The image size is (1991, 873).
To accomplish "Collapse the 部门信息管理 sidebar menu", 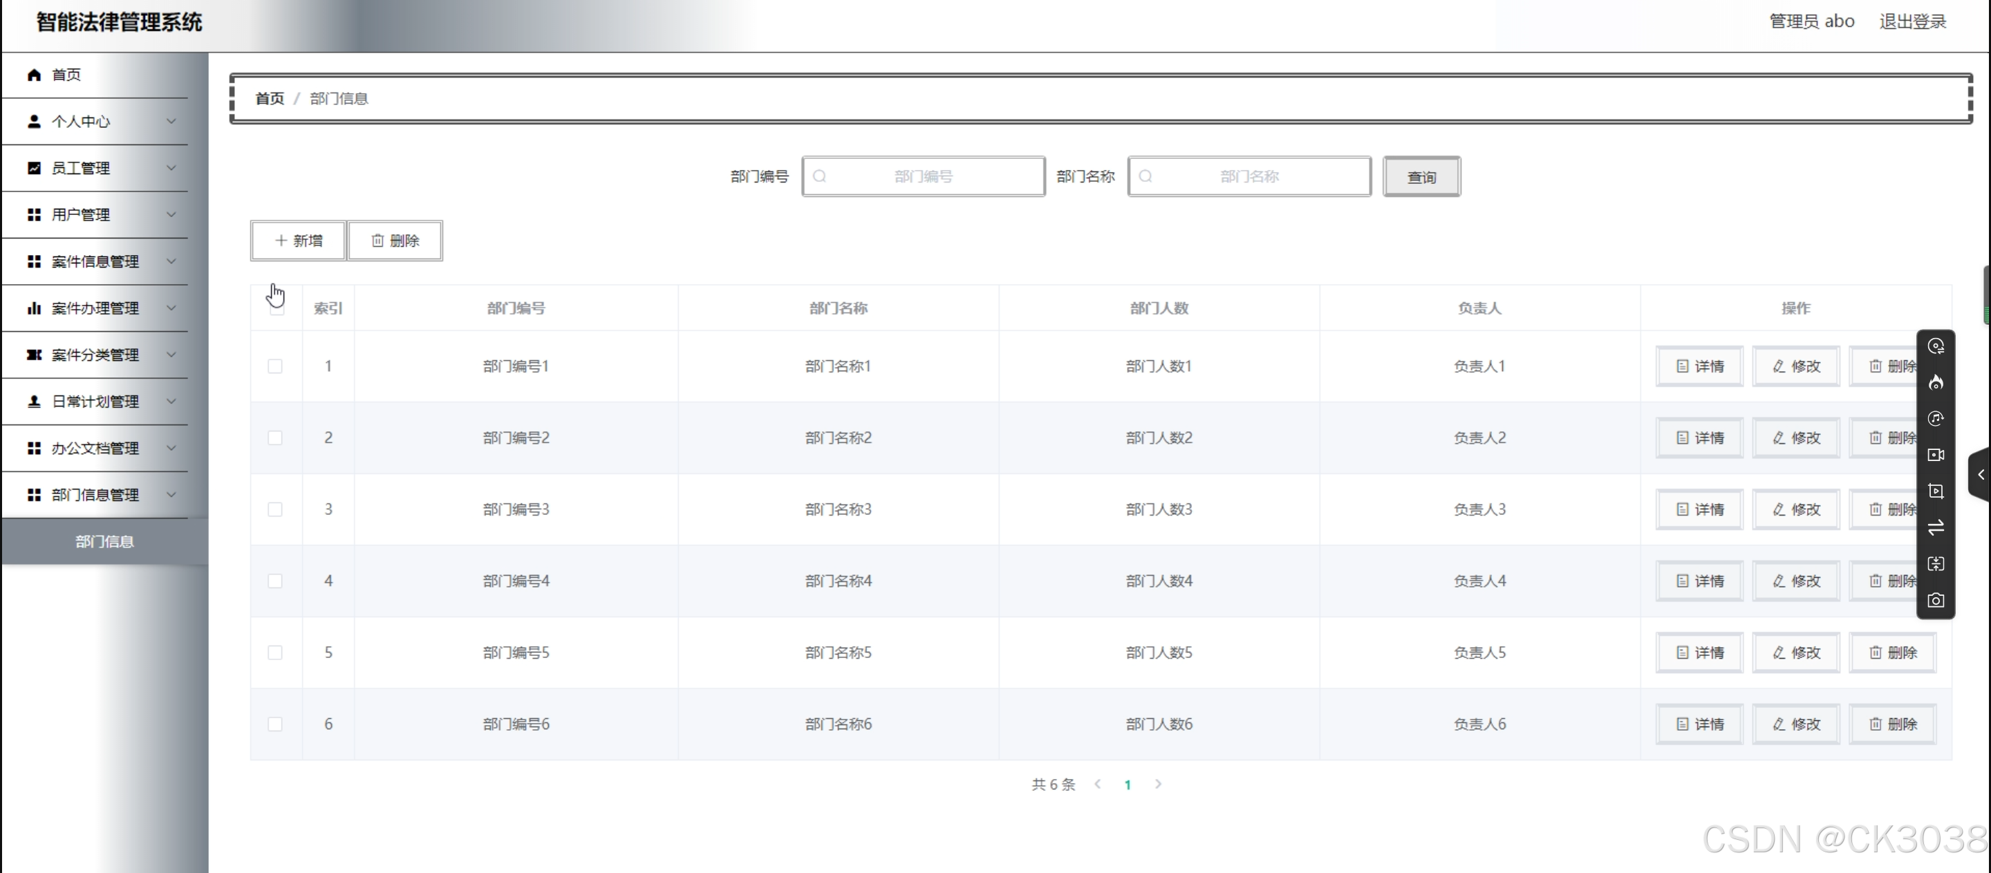I will pos(96,495).
